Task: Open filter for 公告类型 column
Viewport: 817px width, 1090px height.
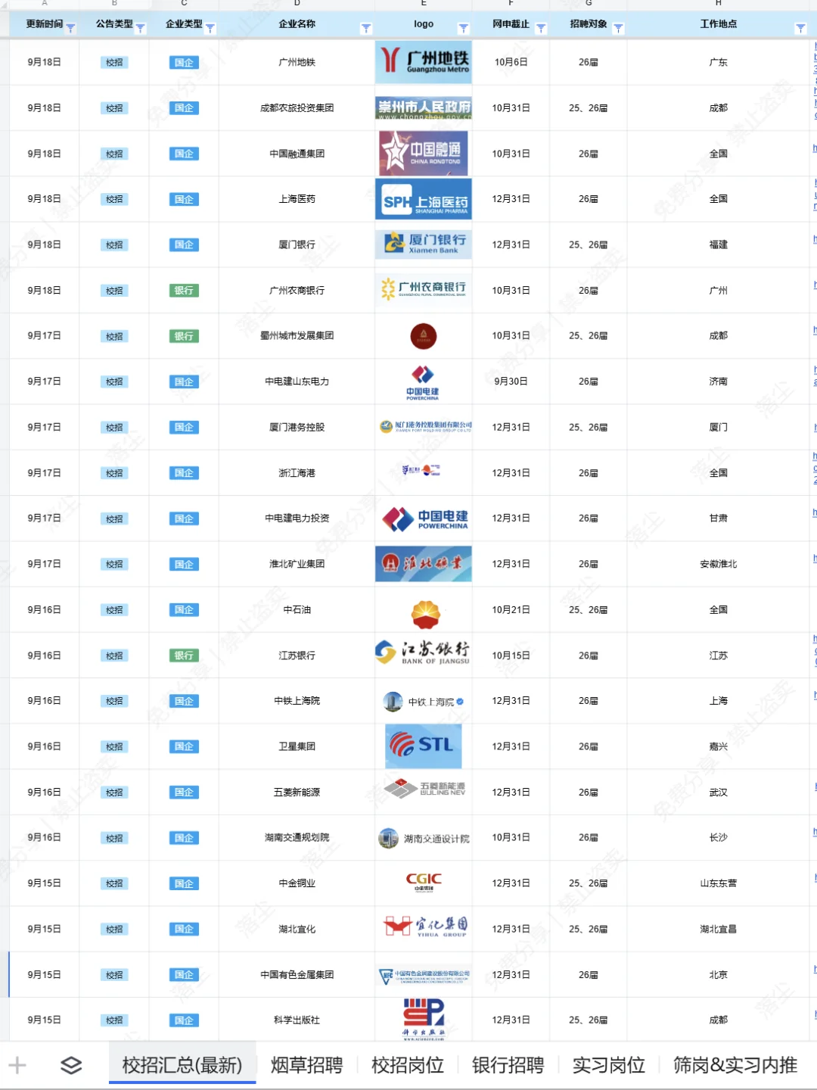Action: pyautogui.click(x=140, y=29)
